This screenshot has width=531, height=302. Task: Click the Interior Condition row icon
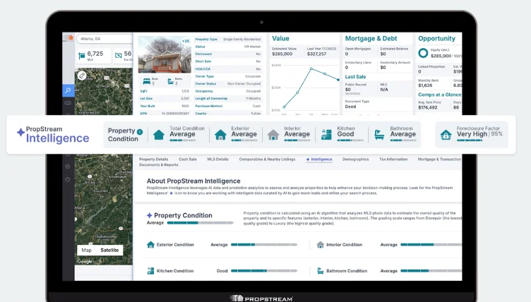click(321, 244)
